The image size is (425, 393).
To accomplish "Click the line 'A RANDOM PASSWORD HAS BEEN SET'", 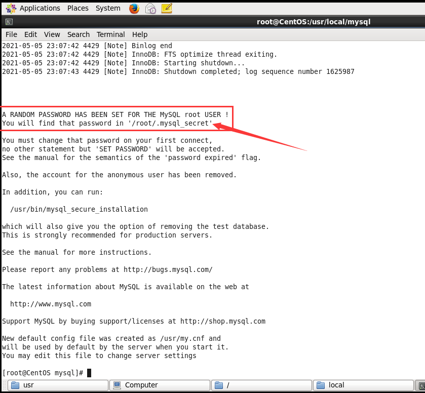I will pyautogui.click(x=115, y=114).
